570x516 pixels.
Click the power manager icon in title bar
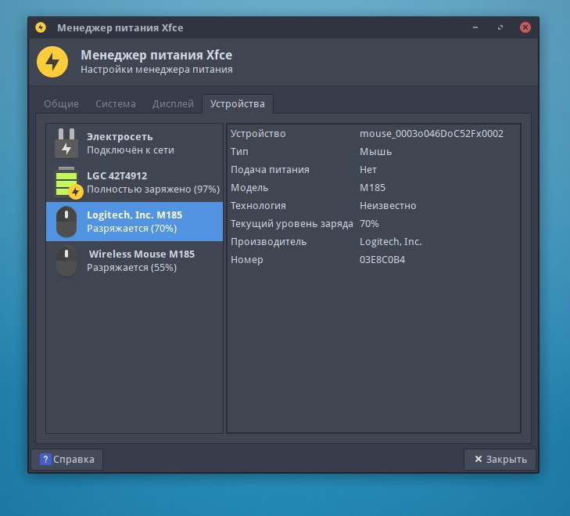click(41, 27)
